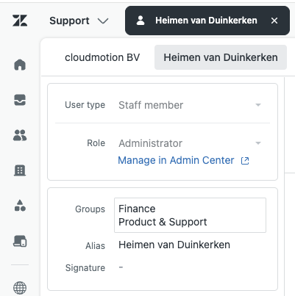Click the user icon in dark tab
This screenshot has height=296, width=295.
coord(141,21)
